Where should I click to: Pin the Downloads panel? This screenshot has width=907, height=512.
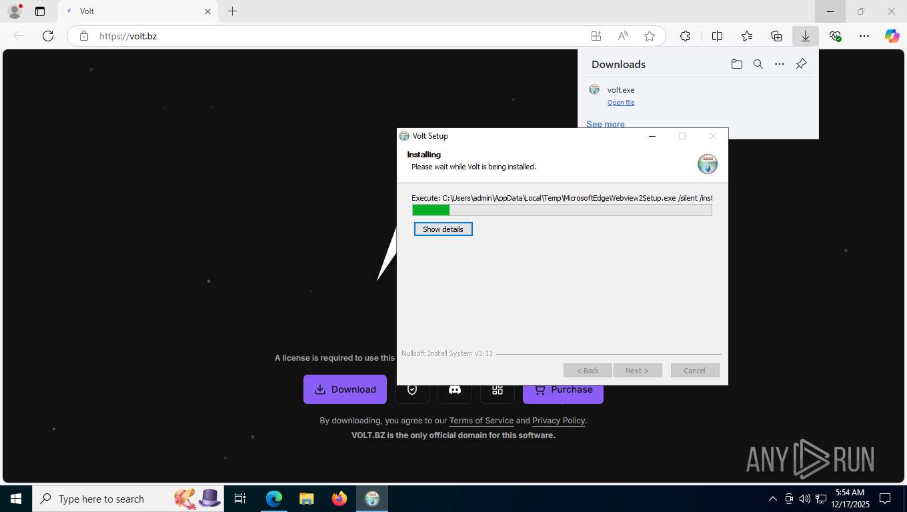[801, 64]
